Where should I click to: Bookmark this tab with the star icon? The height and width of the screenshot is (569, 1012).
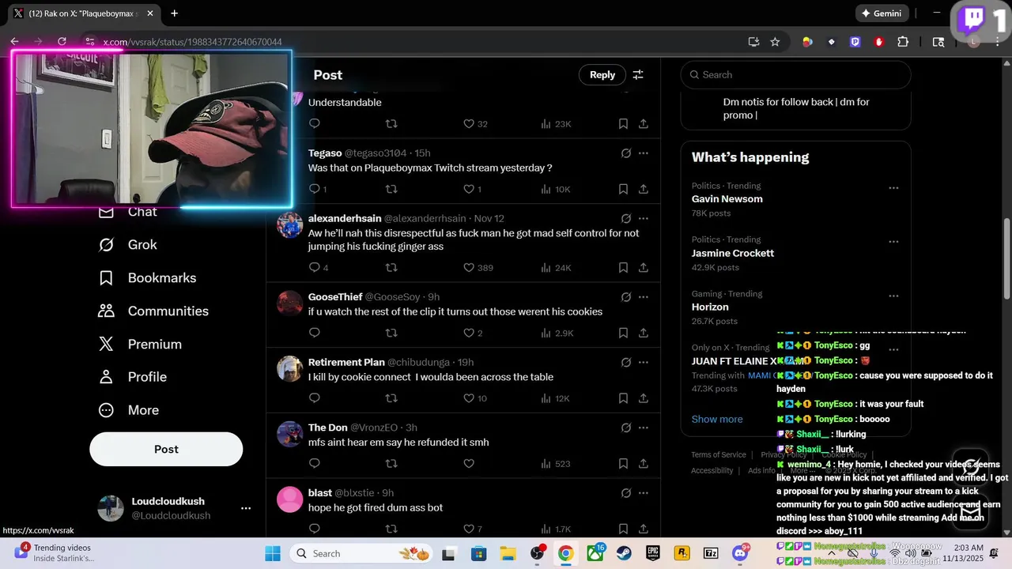click(775, 42)
